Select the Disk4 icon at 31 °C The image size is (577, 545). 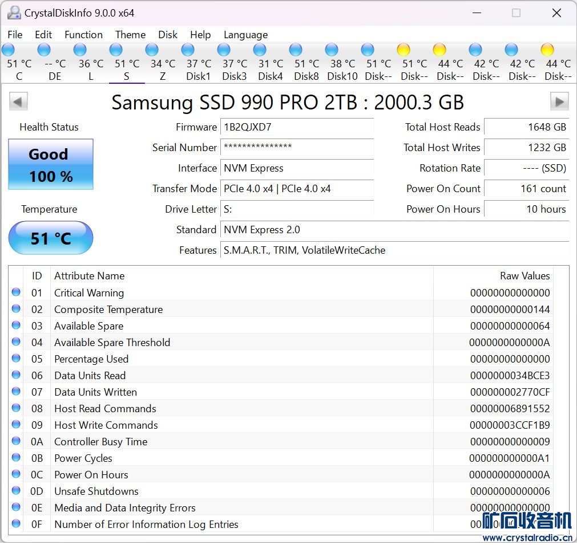pos(260,50)
